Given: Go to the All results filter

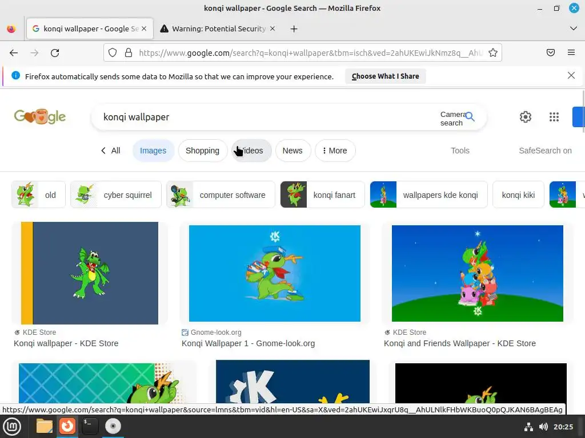Looking at the screenshot, I should pyautogui.click(x=111, y=151).
